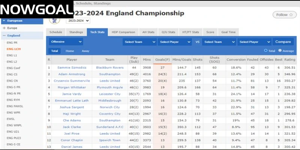300x150 pixels.
Task: Open the Goal Time tab
Action: pyautogui.click(x=228, y=32)
